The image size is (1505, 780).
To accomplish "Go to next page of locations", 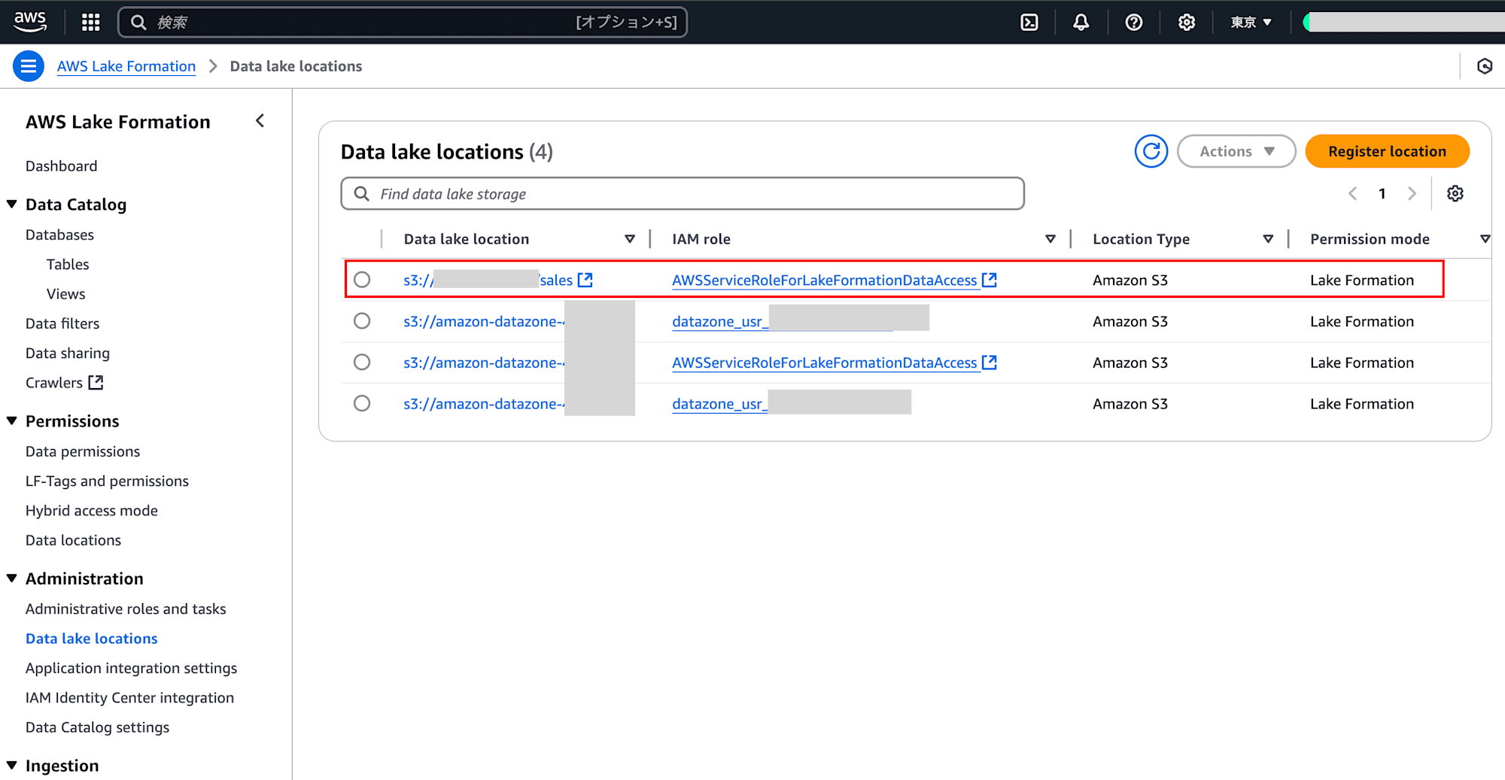I will 1412,193.
